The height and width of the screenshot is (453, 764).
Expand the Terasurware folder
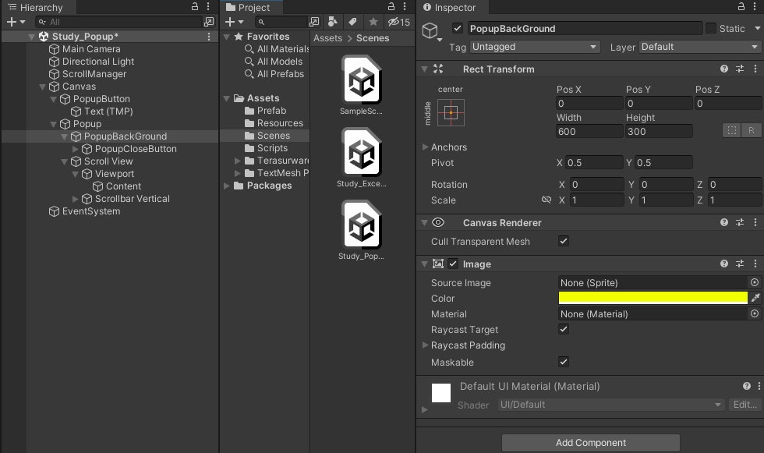[237, 161]
